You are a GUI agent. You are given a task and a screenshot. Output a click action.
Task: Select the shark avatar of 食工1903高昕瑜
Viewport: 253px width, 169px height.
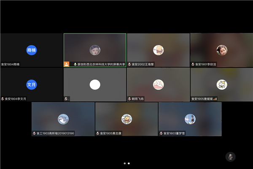click(63, 119)
